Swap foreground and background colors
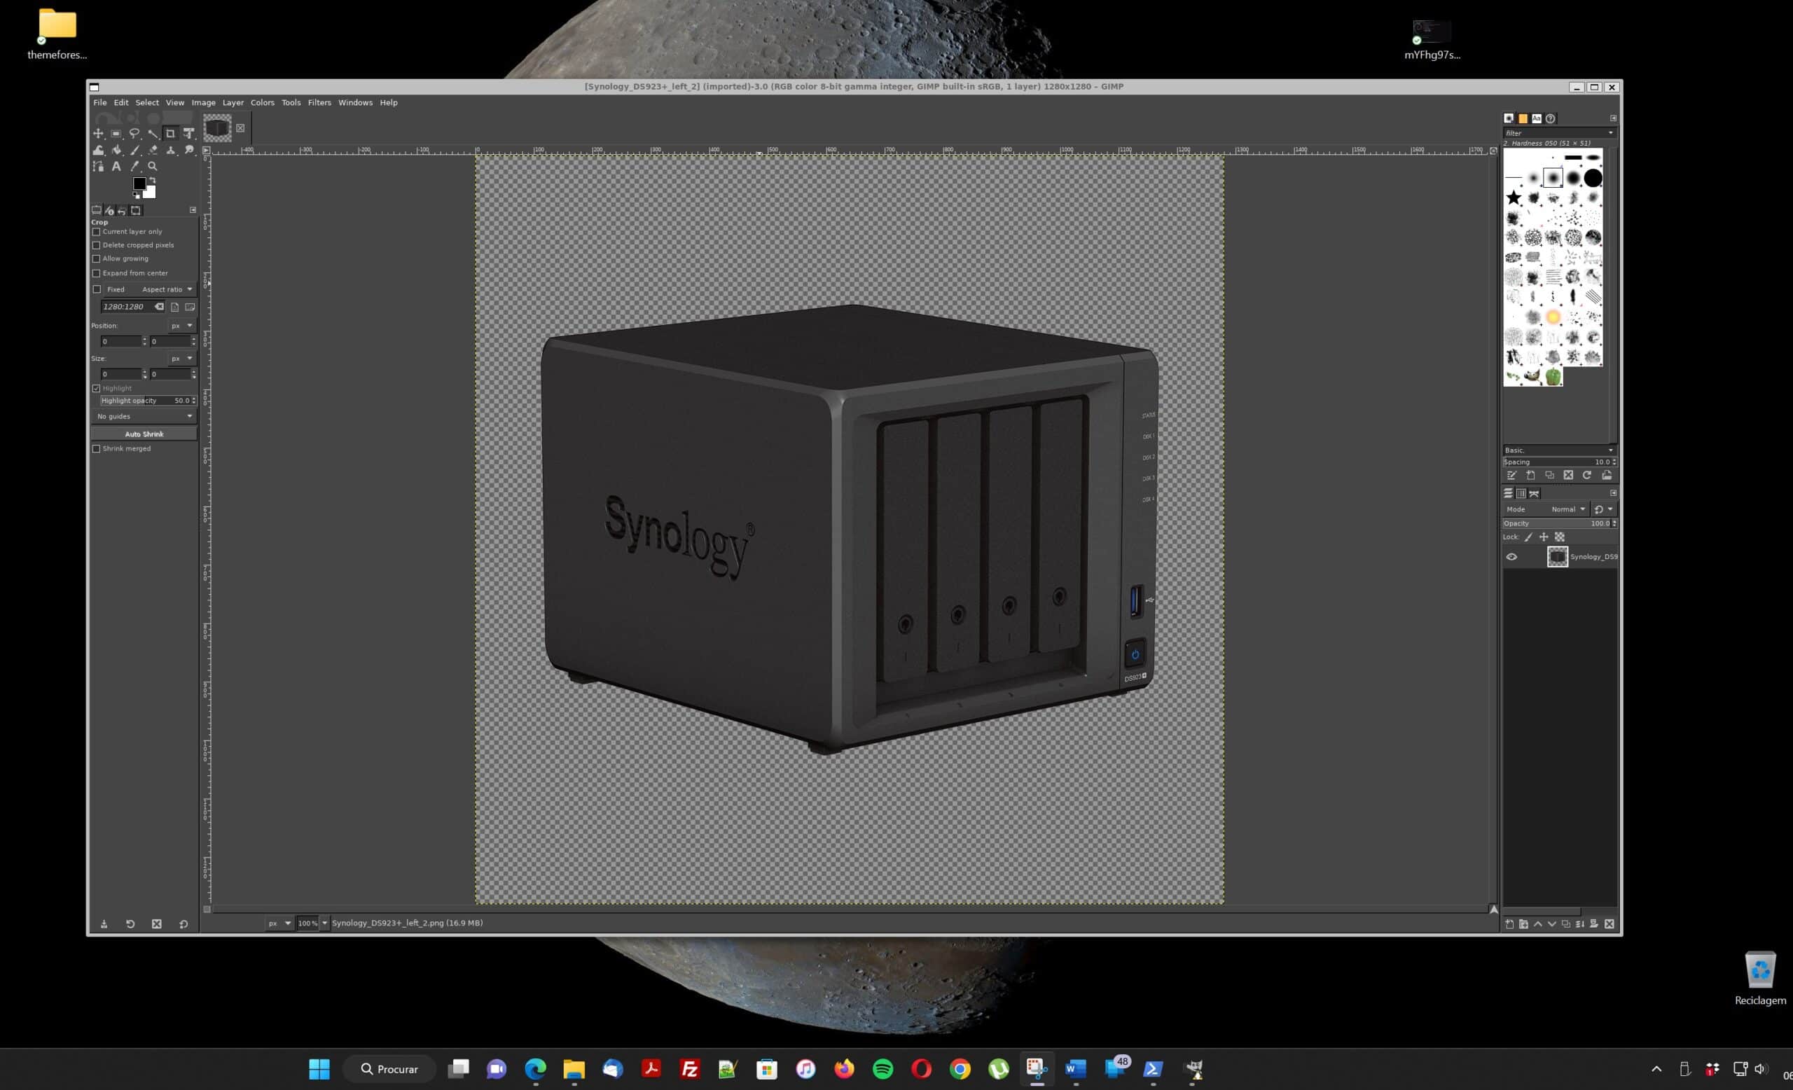The height and width of the screenshot is (1090, 1793). click(152, 181)
